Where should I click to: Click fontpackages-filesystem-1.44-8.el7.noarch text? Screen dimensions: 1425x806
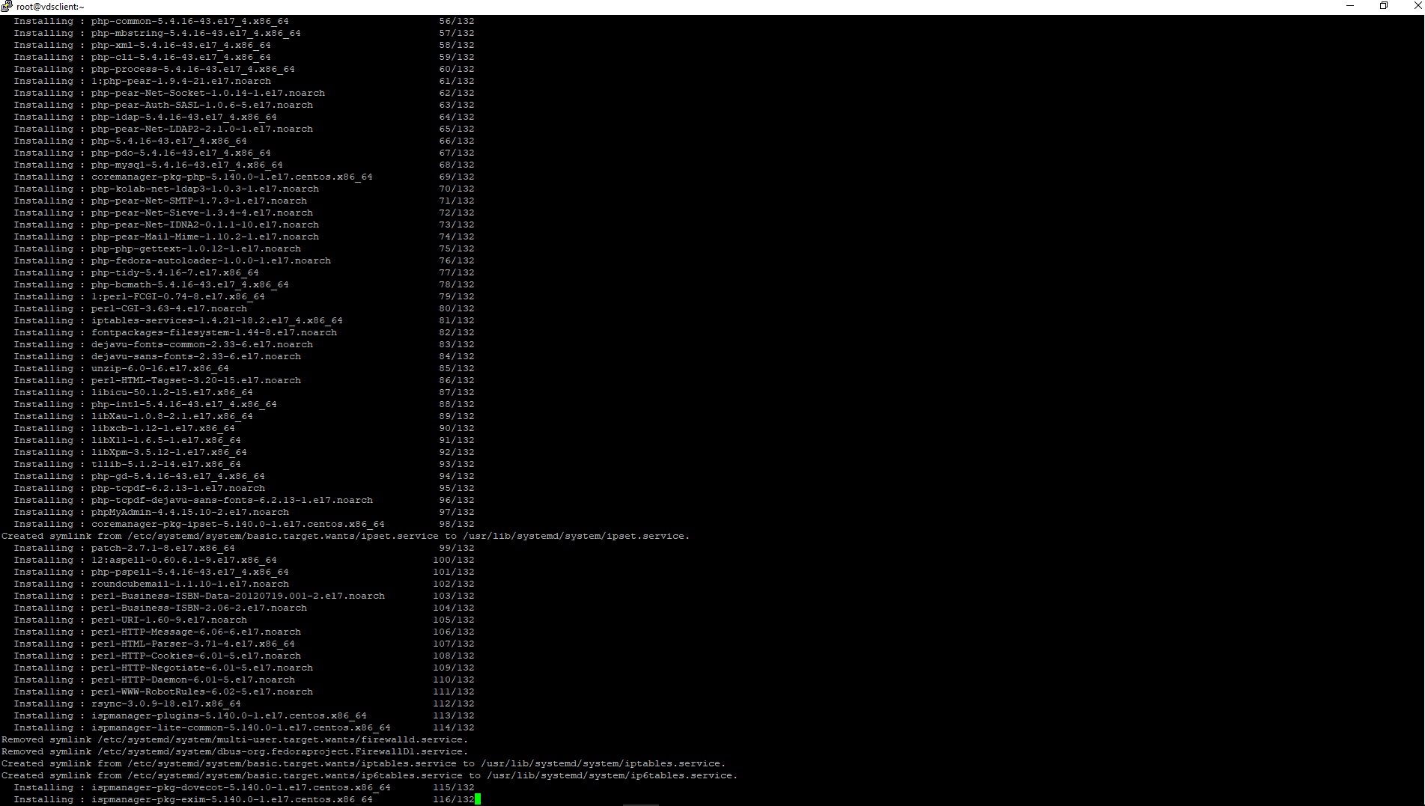coord(214,332)
